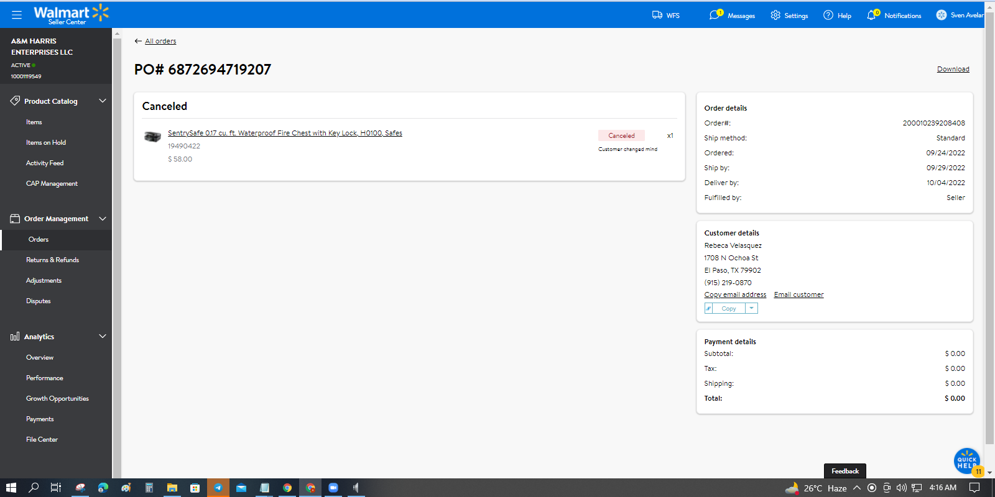Collapse the Product Catalog section chevron
Image resolution: width=995 pixels, height=497 pixels.
[103, 101]
